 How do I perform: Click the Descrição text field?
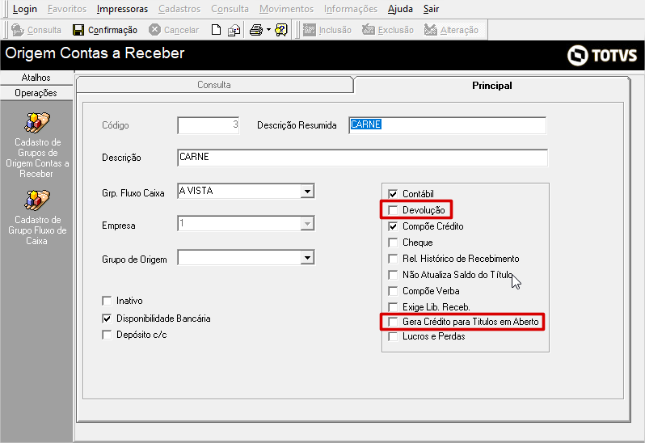(x=362, y=158)
